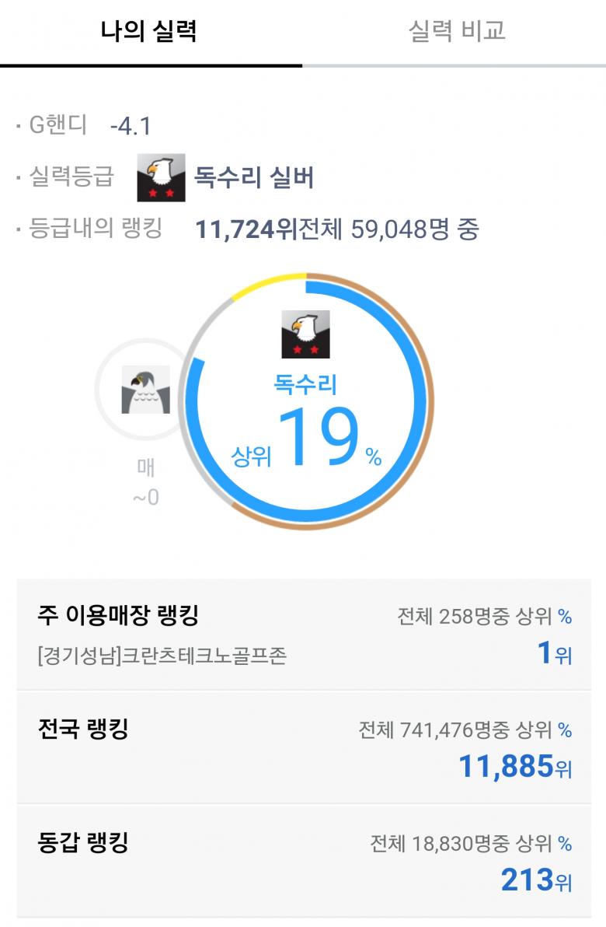Toggle % view in 동갑 랭킹
This screenshot has height=927, width=606.
click(565, 844)
